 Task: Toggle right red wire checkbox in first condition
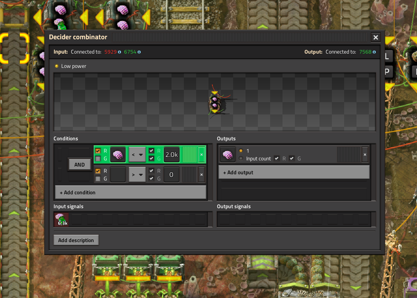tap(151, 151)
